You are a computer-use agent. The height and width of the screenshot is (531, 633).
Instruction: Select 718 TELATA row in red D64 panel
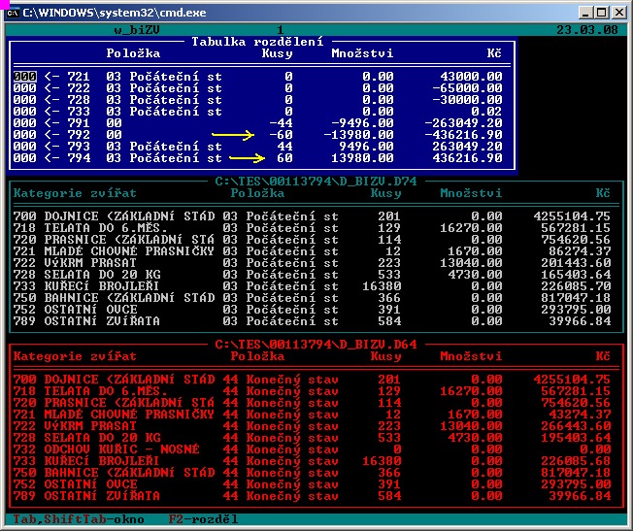click(x=312, y=391)
